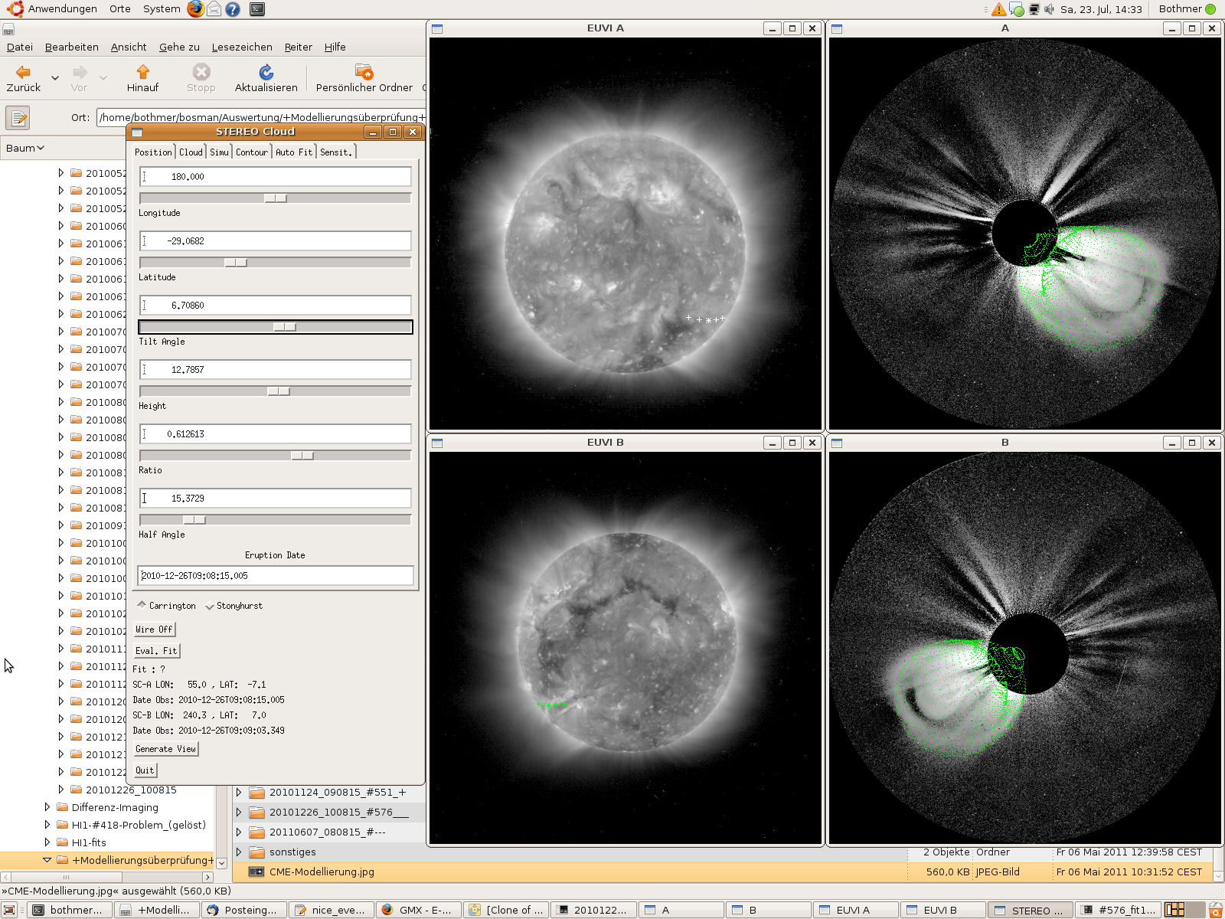Open the Ansicht menu
This screenshot has width=1225, height=919.
pos(129,47)
